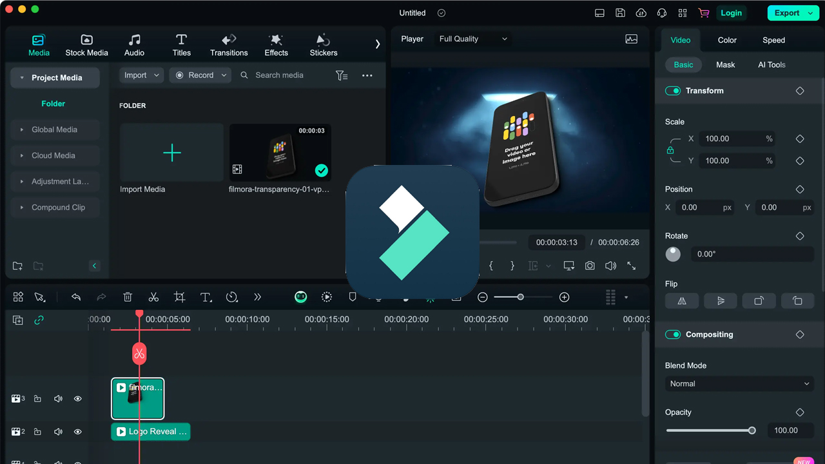Click the new folder icon in media panel
This screenshot has width=825, height=464.
[x=18, y=266]
